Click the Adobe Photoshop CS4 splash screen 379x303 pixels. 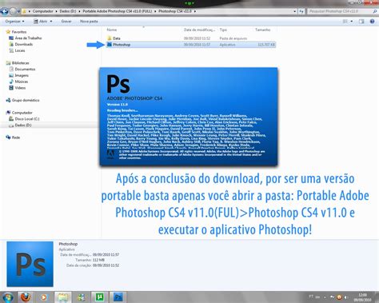point(189,117)
